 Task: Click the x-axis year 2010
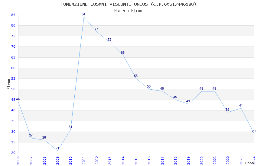click(x=70, y=160)
